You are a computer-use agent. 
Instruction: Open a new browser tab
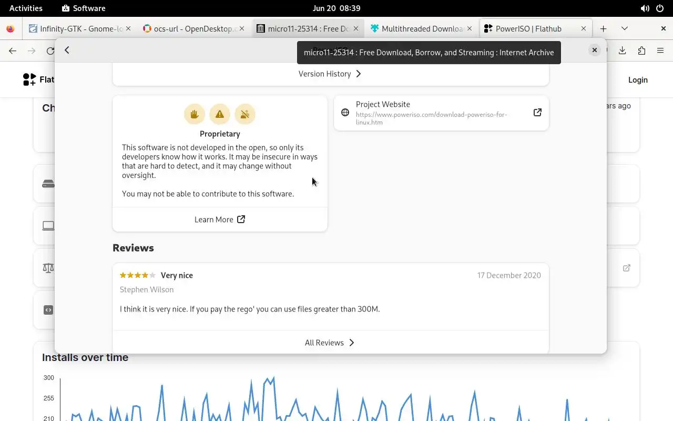point(604,28)
